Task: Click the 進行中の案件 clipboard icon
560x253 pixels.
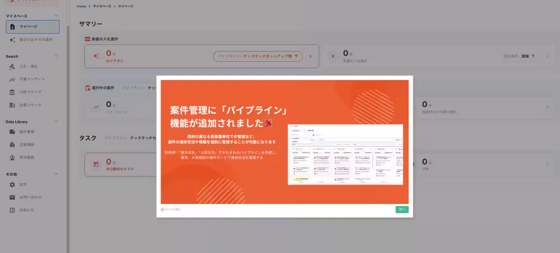Action: point(88,88)
